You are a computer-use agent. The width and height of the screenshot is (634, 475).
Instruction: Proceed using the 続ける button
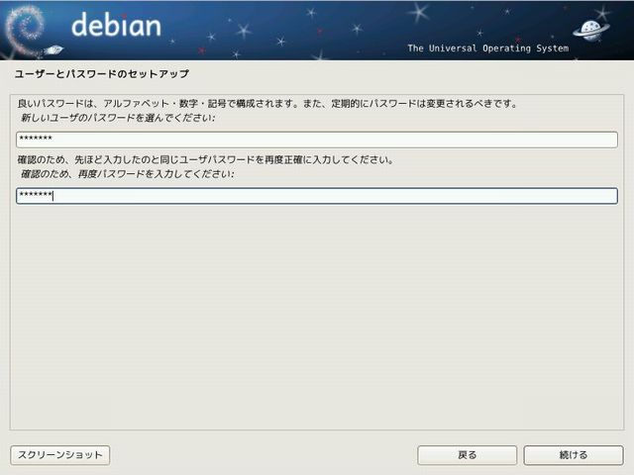pyautogui.click(x=574, y=455)
